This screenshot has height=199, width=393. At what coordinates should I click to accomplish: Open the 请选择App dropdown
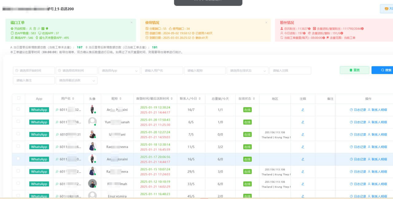point(119,71)
